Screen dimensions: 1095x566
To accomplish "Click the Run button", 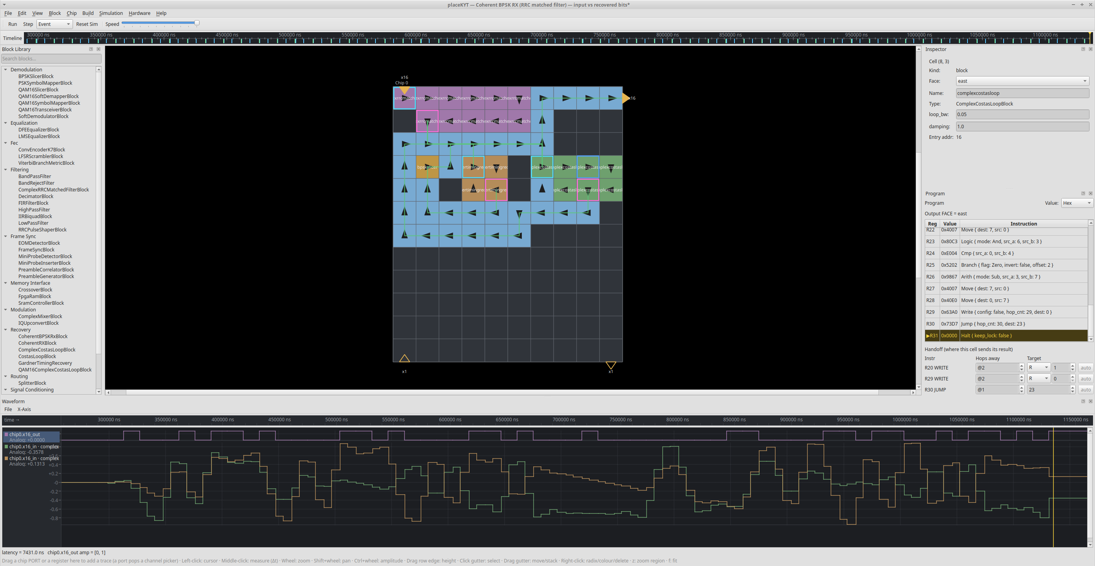I will coord(13,24).
